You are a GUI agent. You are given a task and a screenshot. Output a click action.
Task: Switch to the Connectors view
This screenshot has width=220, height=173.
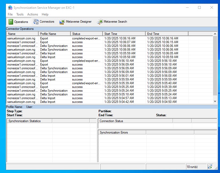(44, 22)
